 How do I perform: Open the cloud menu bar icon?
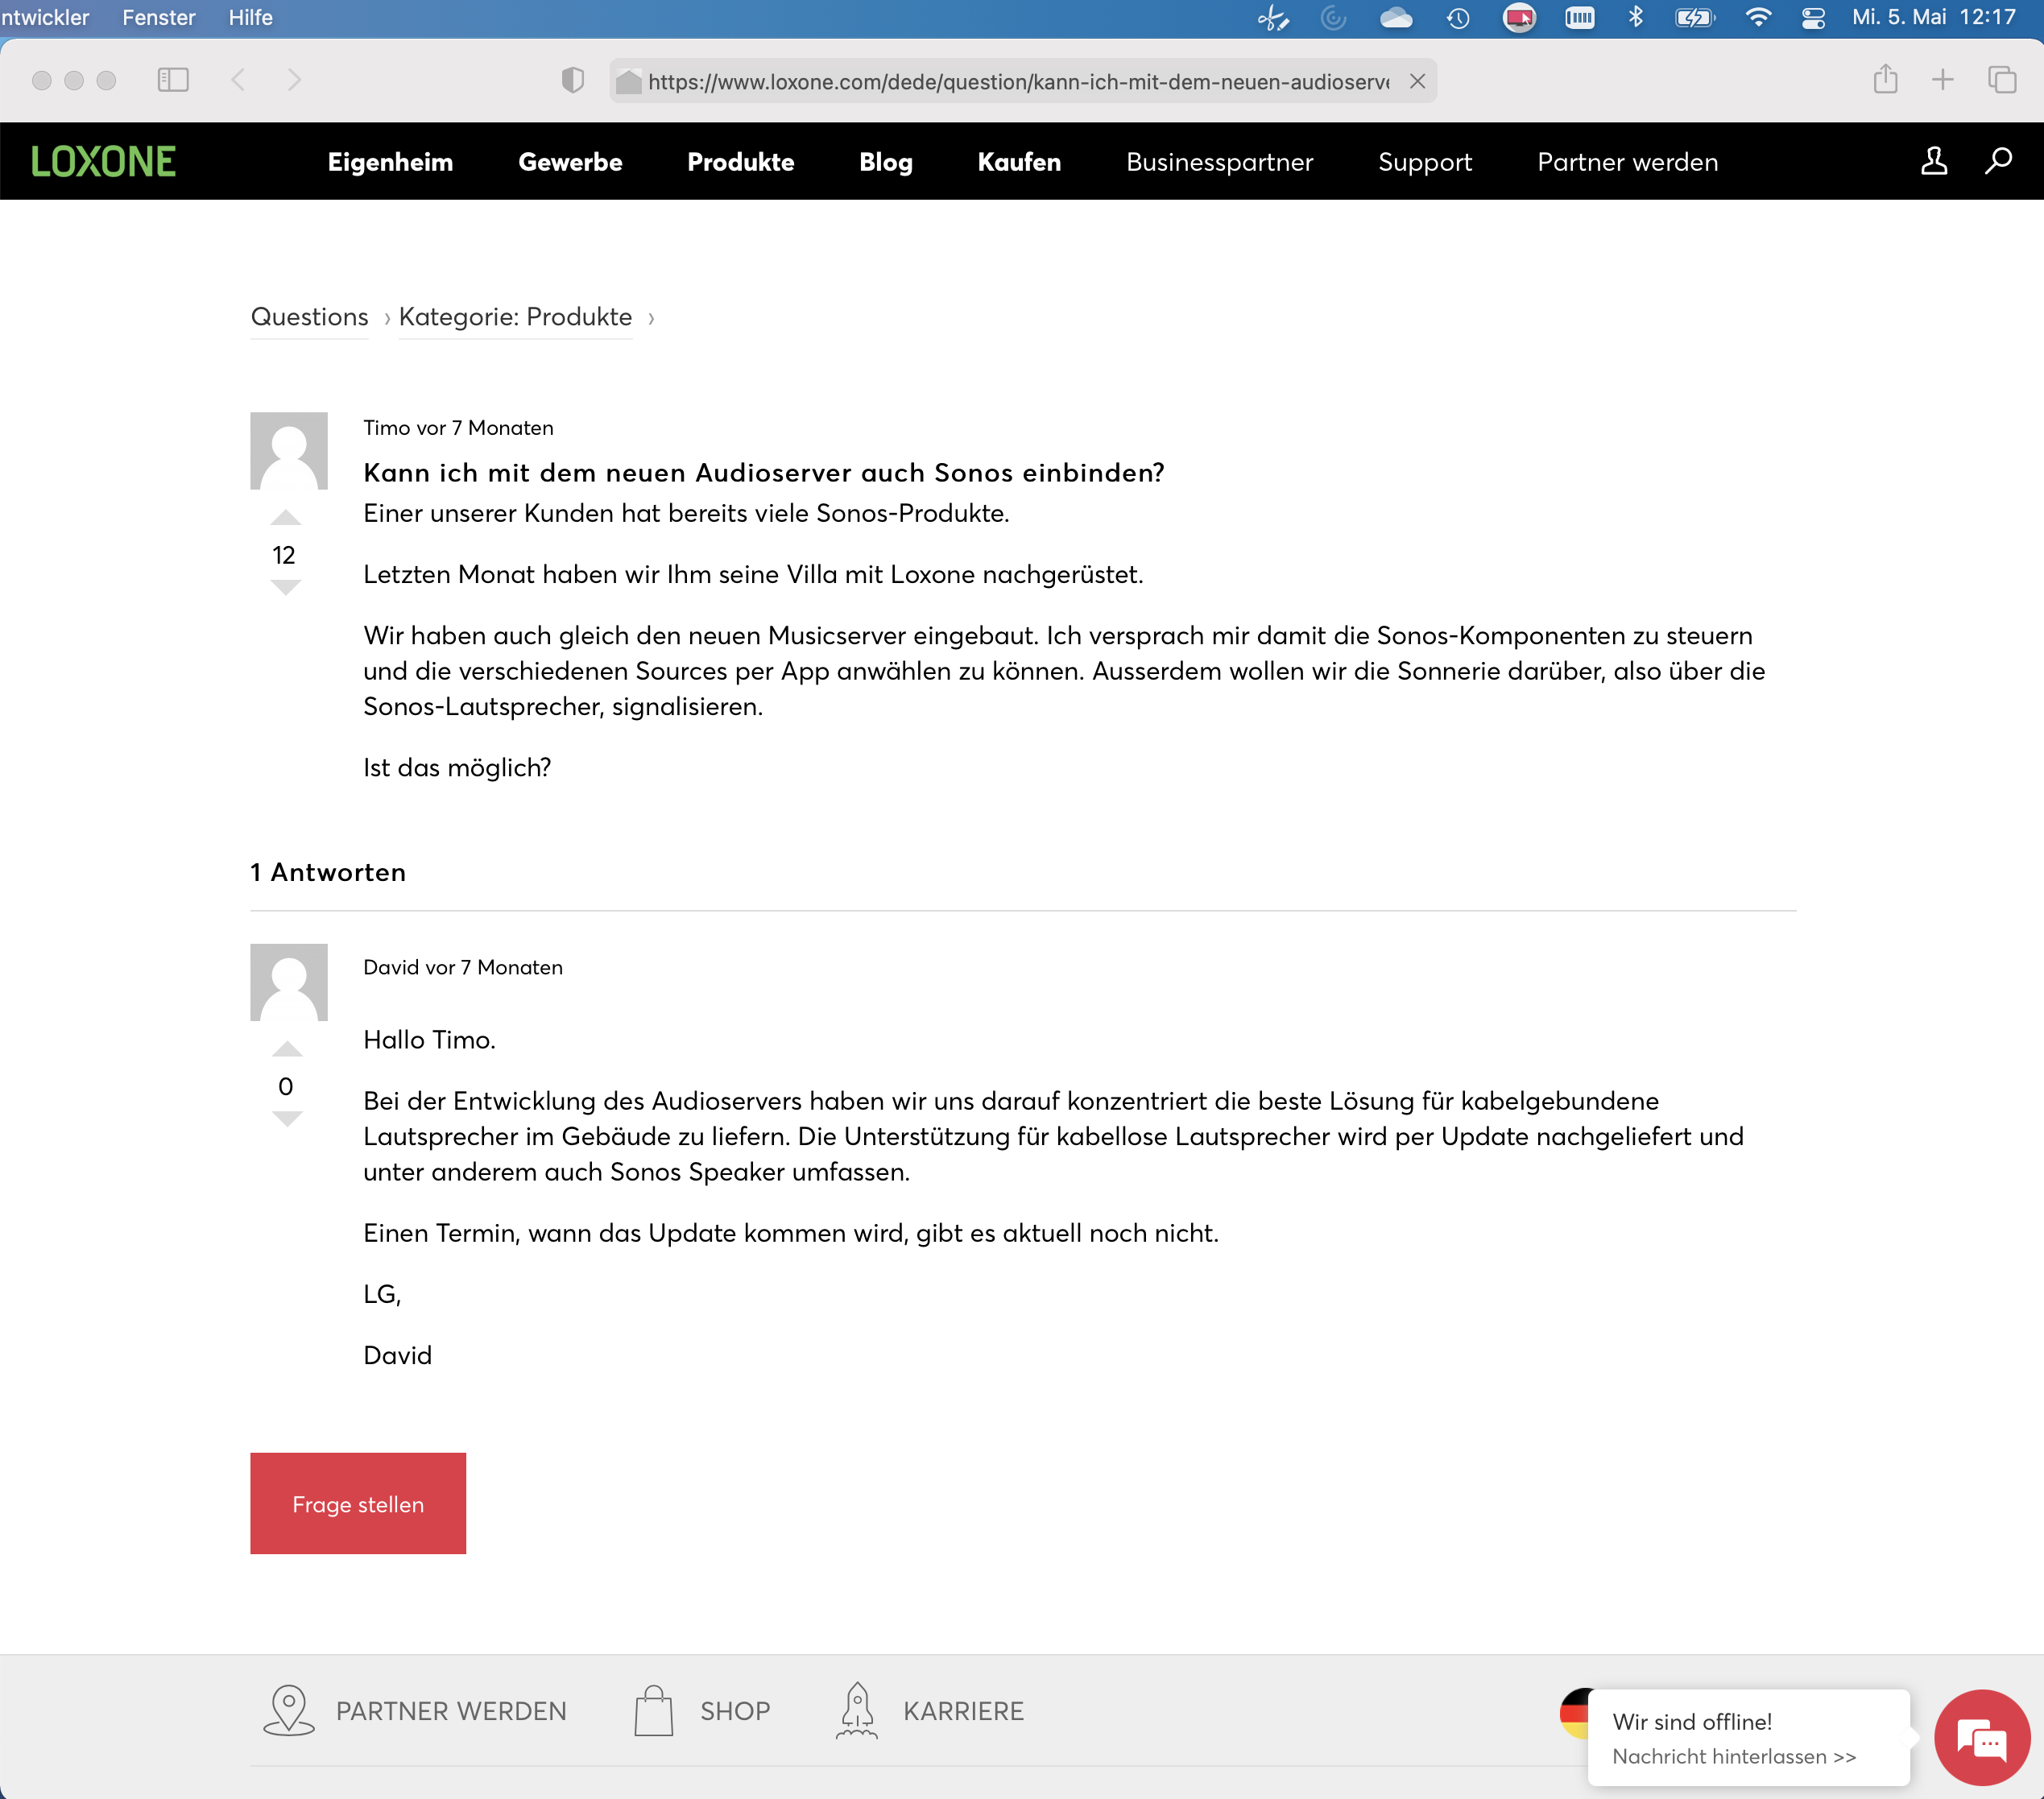click(1396, 17)
